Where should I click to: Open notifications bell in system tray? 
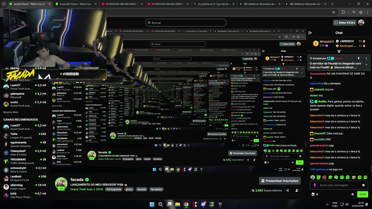pos(367,204)
